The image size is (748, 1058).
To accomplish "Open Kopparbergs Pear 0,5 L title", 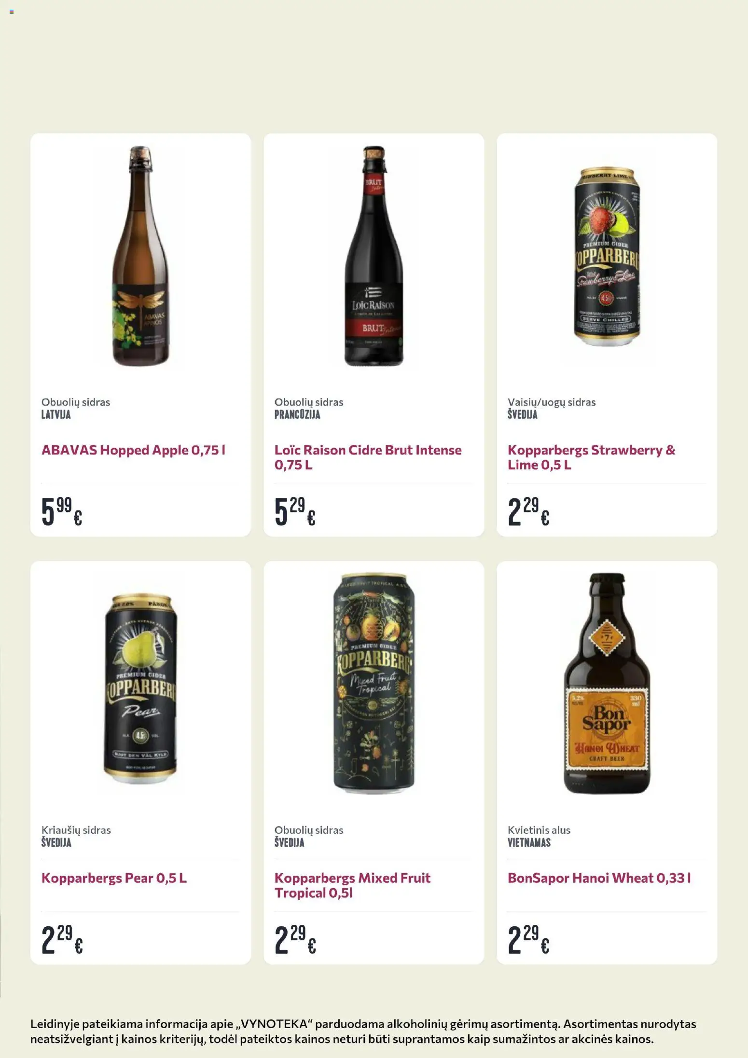I will tap(114, 878).
